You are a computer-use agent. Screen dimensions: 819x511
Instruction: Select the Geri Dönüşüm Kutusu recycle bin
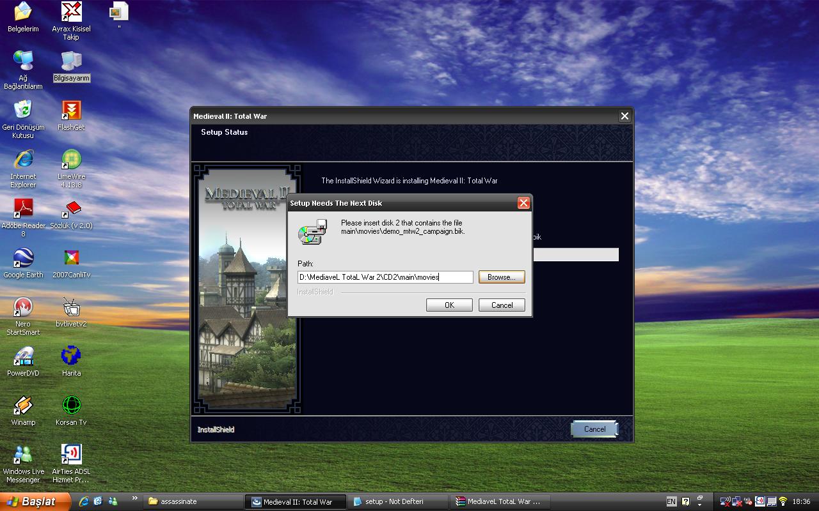23,119
